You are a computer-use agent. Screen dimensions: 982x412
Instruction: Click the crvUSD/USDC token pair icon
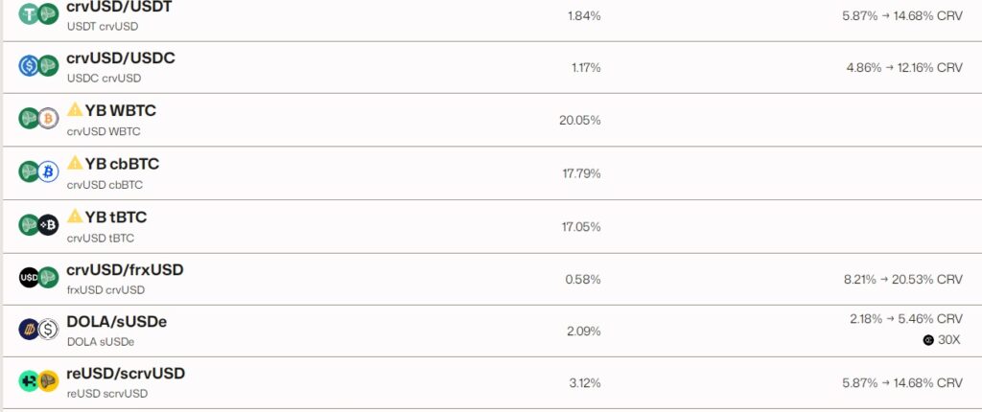pyautogui.click(x=38, y=67)
